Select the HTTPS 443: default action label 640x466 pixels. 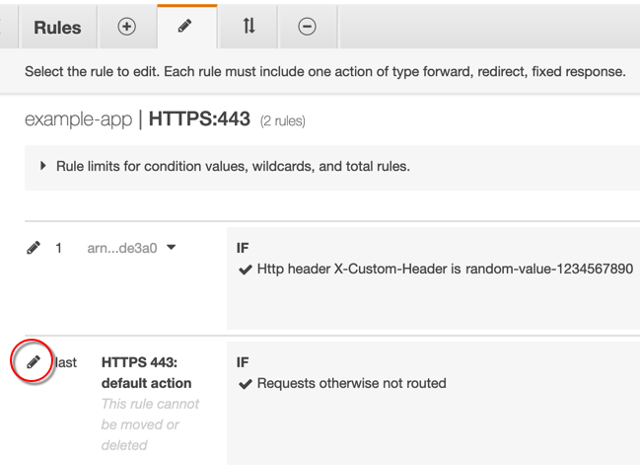point(146,372)
